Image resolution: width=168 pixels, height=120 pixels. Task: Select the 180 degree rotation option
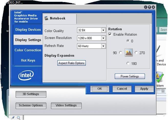(128, 63)
